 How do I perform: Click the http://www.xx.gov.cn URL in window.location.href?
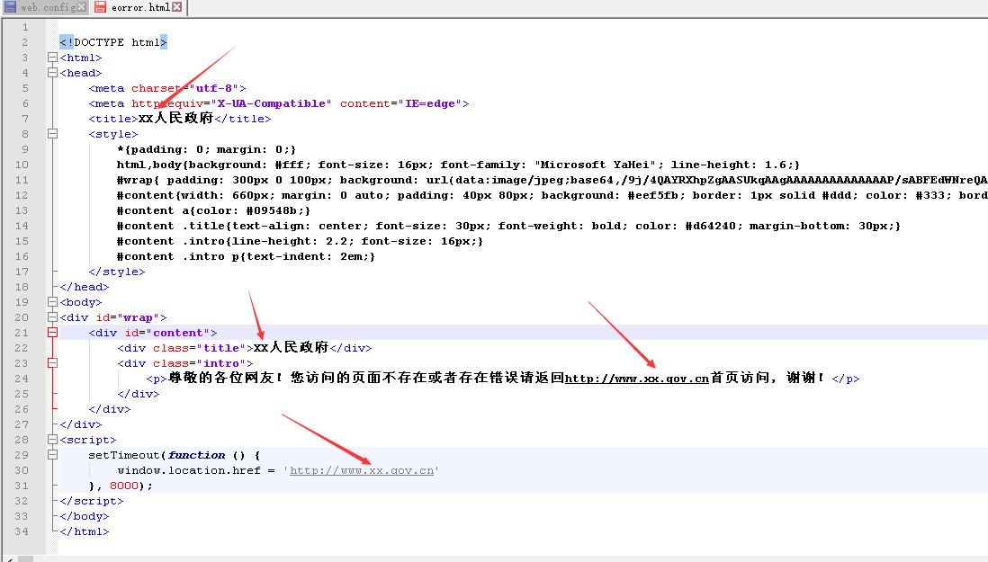click(x=362, y=470)
